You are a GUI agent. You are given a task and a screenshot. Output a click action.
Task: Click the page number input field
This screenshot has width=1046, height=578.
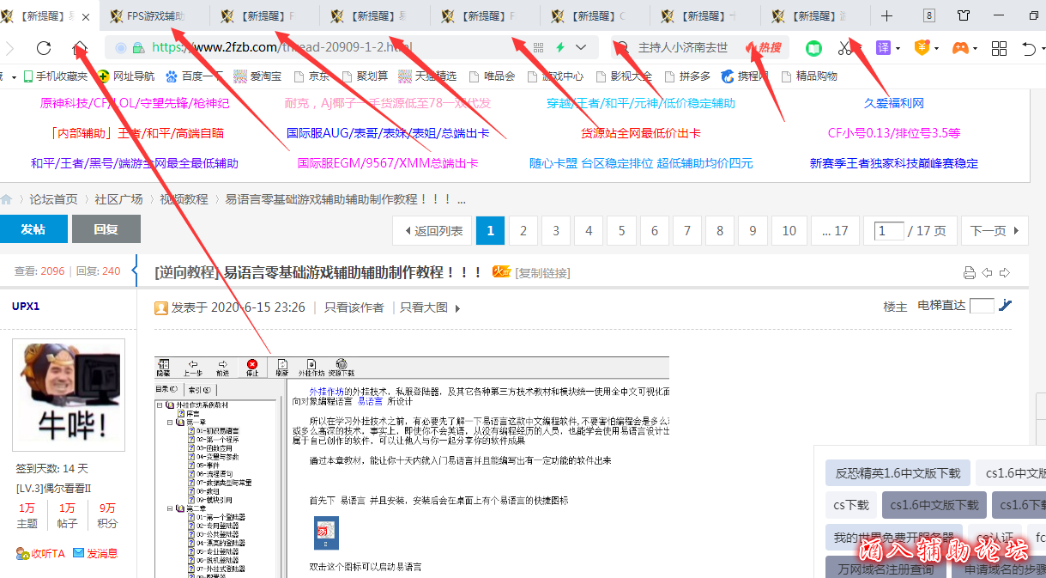pos(889,231)
